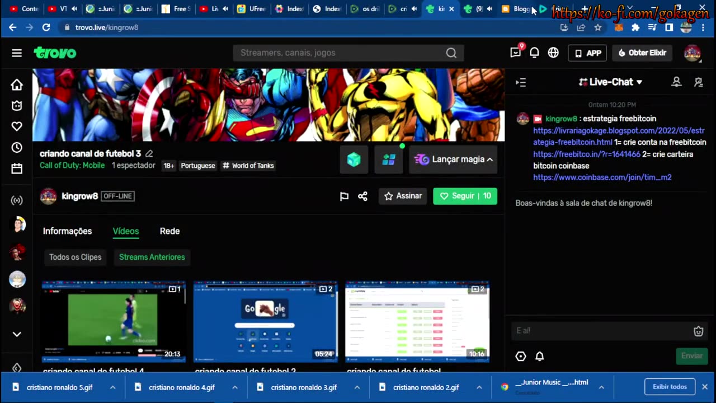716x403 pixels.
Task: Click the Seguir button
Action: point(465,196)
